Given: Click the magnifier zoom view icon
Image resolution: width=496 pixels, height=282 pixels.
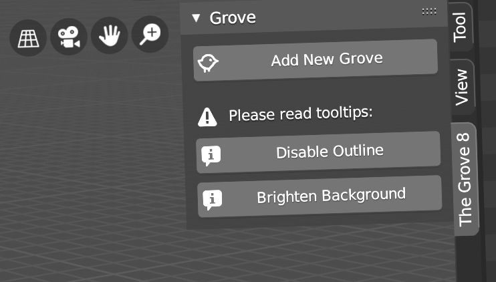Looking at the screenshot, I should point(150,34).
